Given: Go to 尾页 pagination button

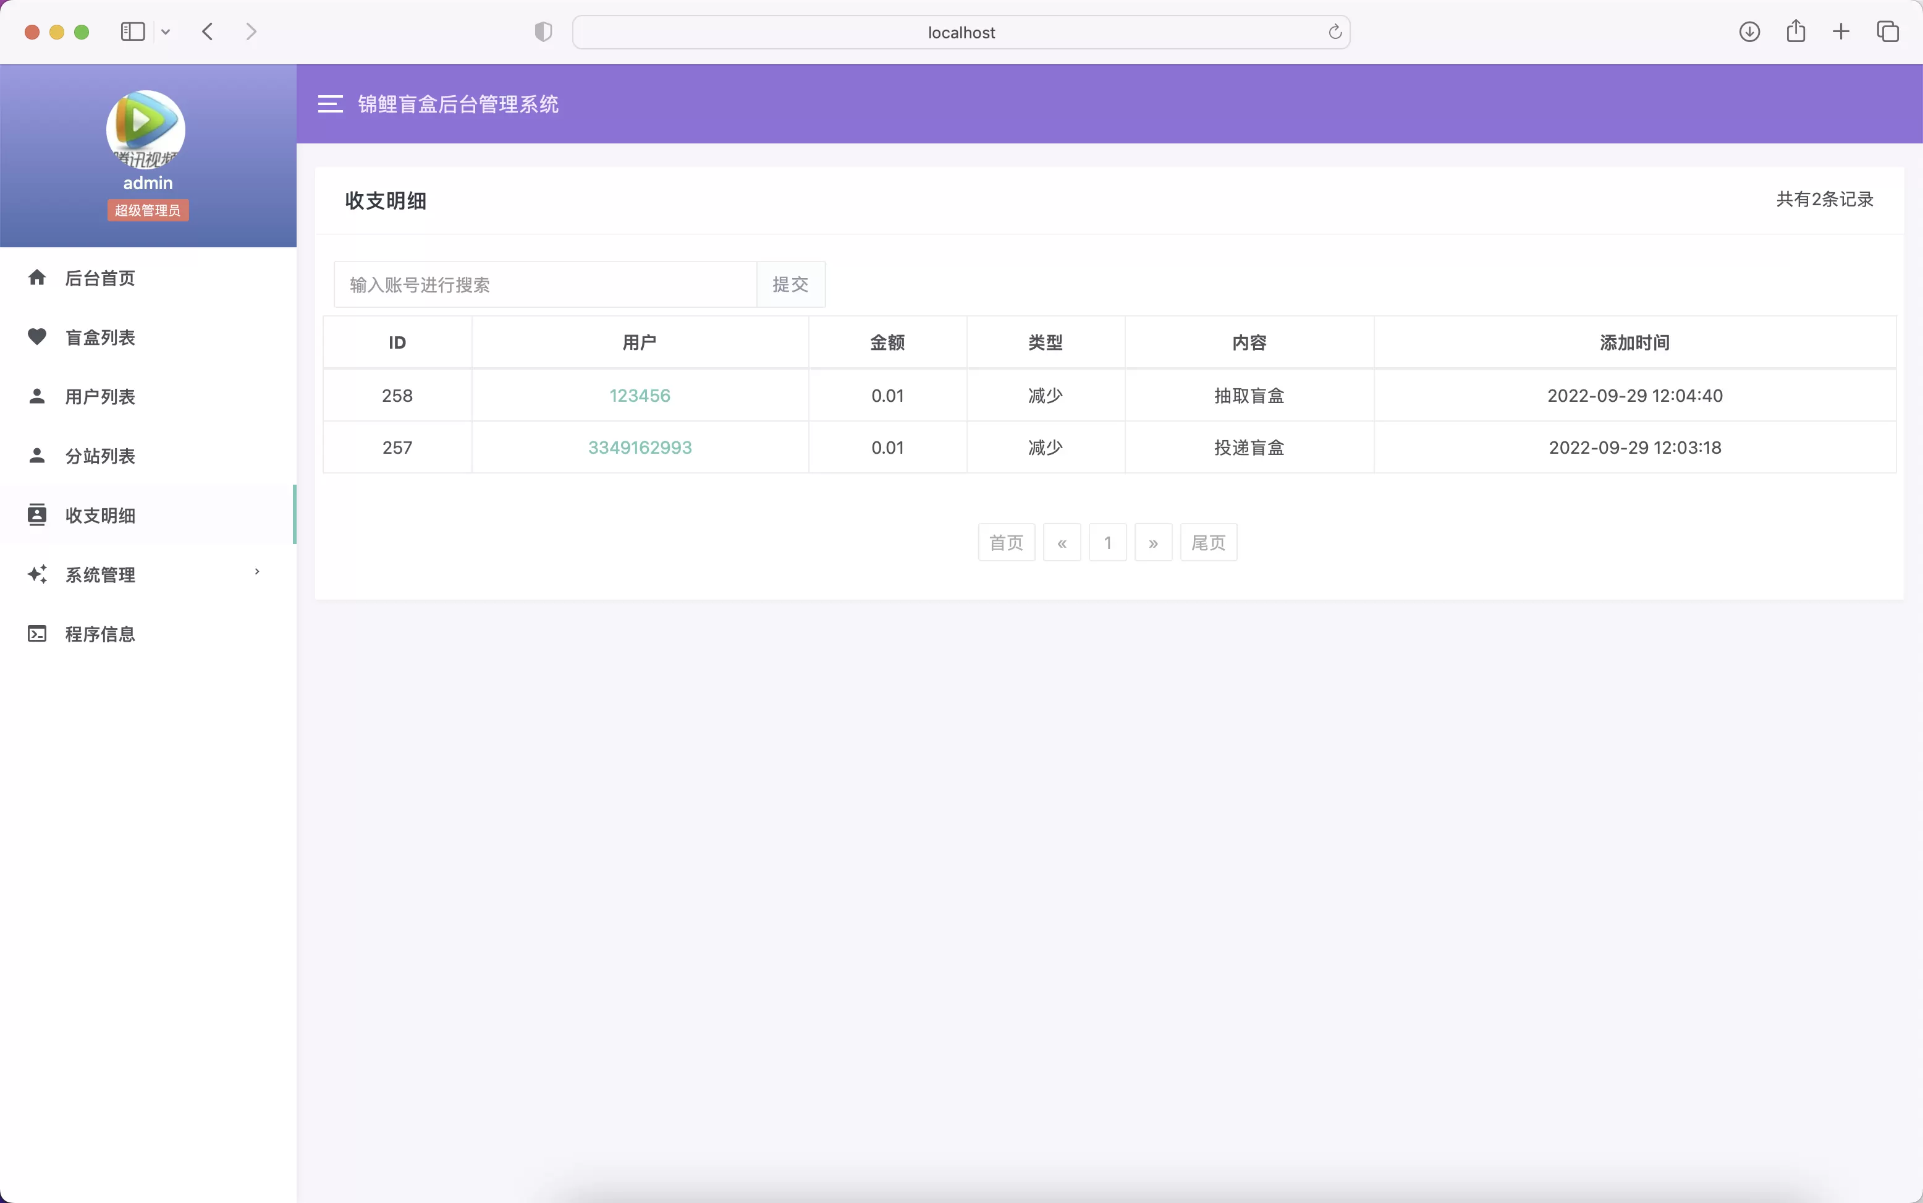Looking at the screenshot, I should 1208,543.
